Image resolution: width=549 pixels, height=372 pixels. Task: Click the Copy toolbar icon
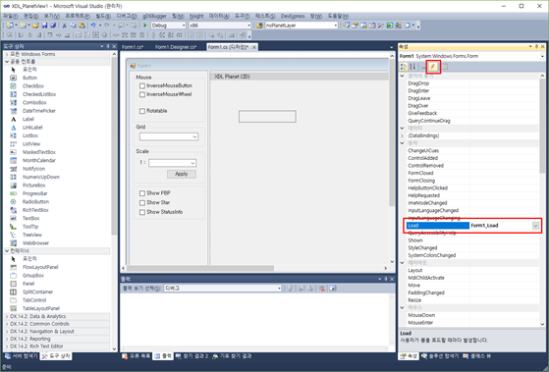tap(73, 26)
